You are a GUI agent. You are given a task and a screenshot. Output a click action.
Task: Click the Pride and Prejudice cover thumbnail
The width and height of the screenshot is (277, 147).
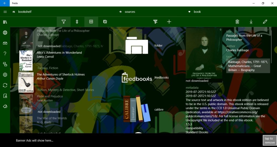pyautogui.click(x=26, y=104)
